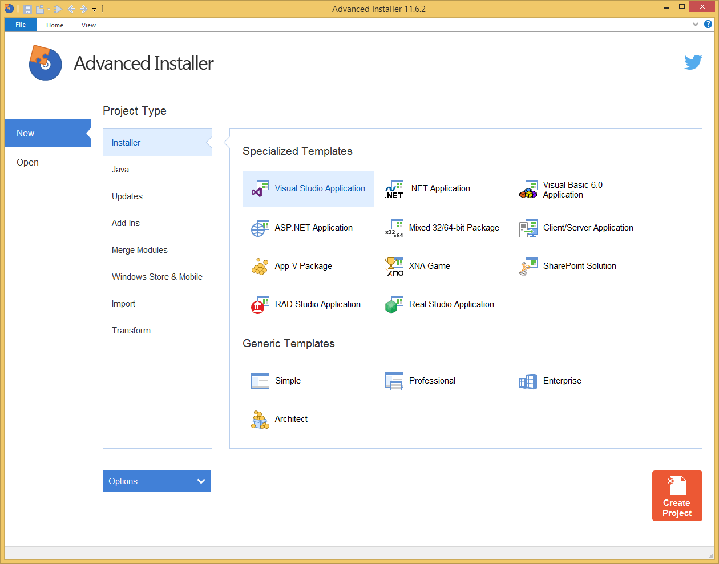This screenshot has height=564, width=719.
Task: Click the SharePoint Solution icon
Action: pos(528,267)
